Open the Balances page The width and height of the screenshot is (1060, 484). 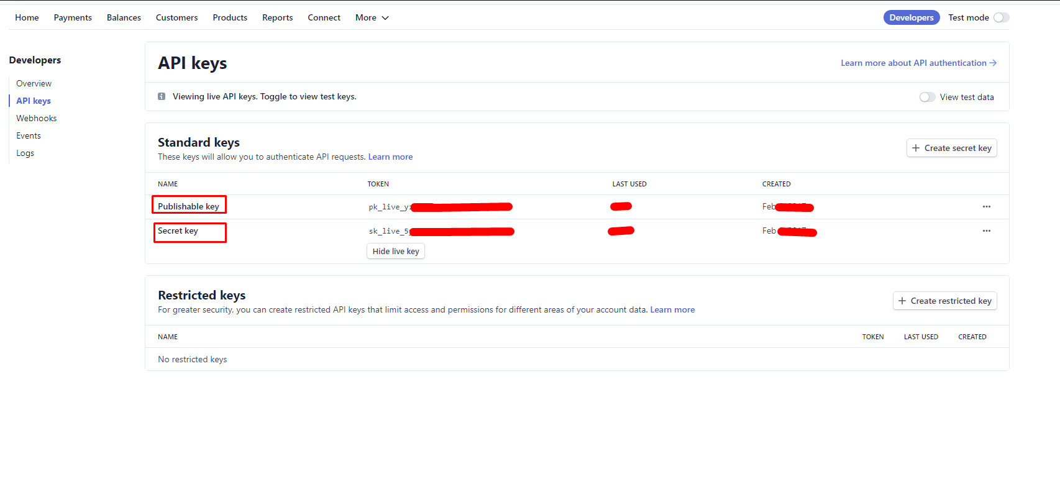pos(124,17)
